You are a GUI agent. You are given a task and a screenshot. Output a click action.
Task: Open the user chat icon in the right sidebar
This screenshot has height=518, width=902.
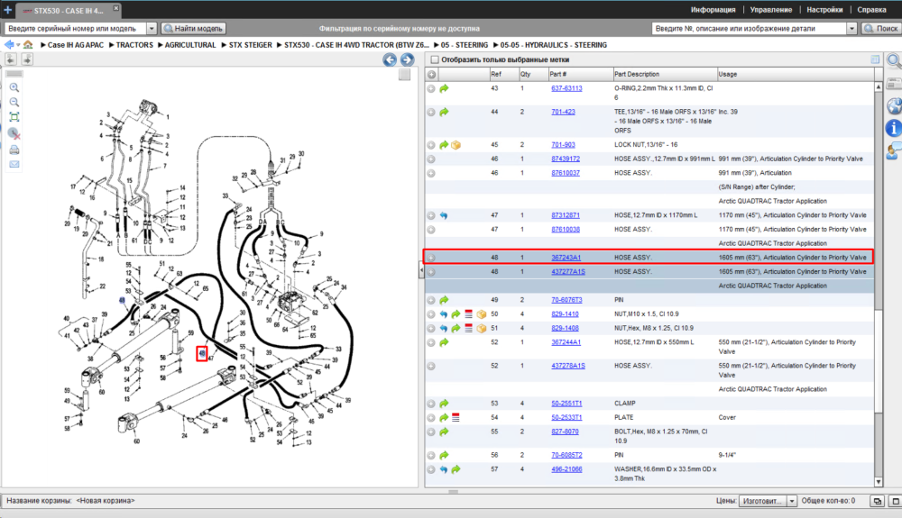coord(894,151)
